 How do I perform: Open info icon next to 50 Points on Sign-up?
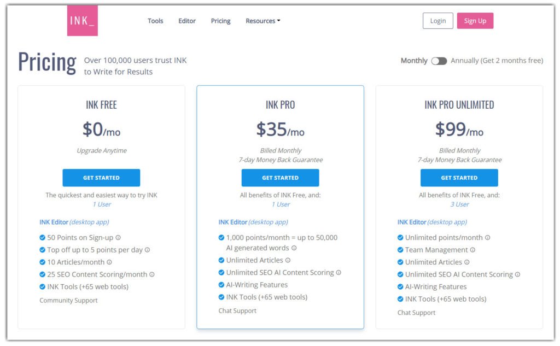118,237
